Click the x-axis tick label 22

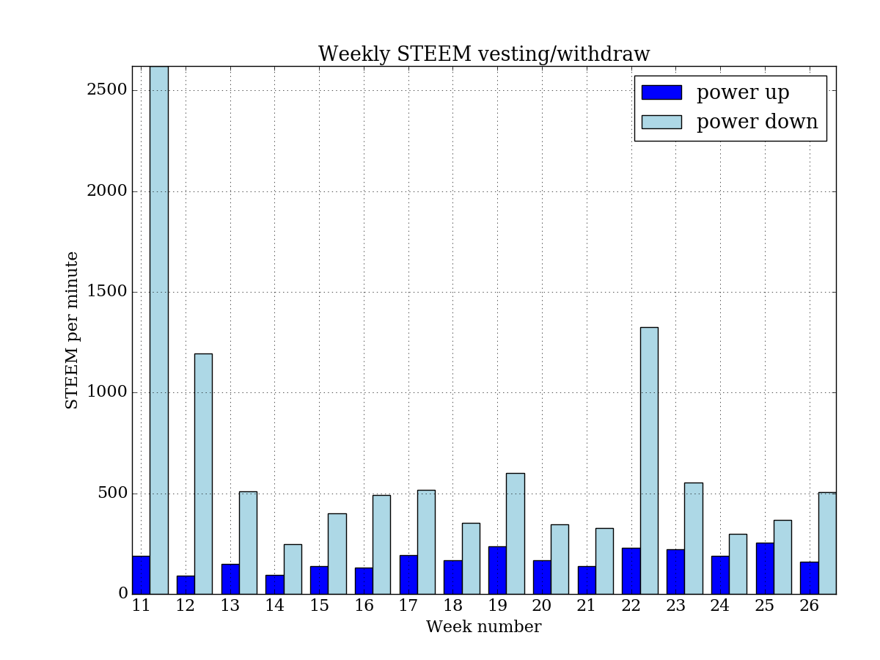point(631,606)
